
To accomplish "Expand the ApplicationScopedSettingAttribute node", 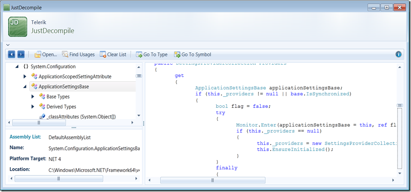I will [x=25, y=77].
